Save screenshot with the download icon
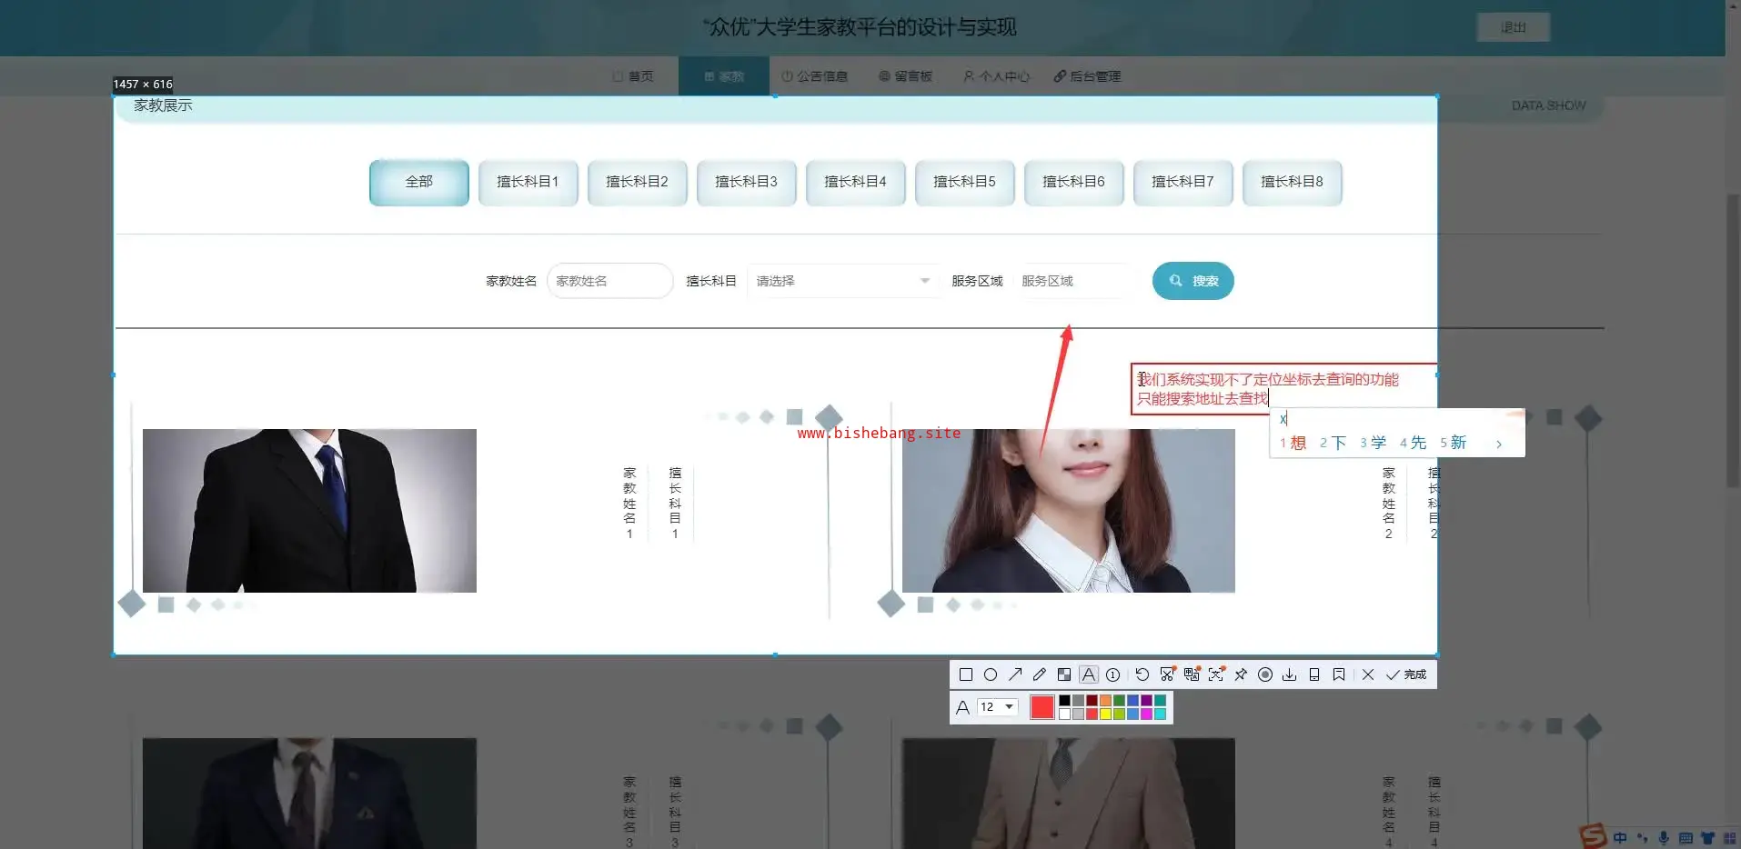Image resolution: width=1741 pixels, height=849 pixels. coord(1289,674)
